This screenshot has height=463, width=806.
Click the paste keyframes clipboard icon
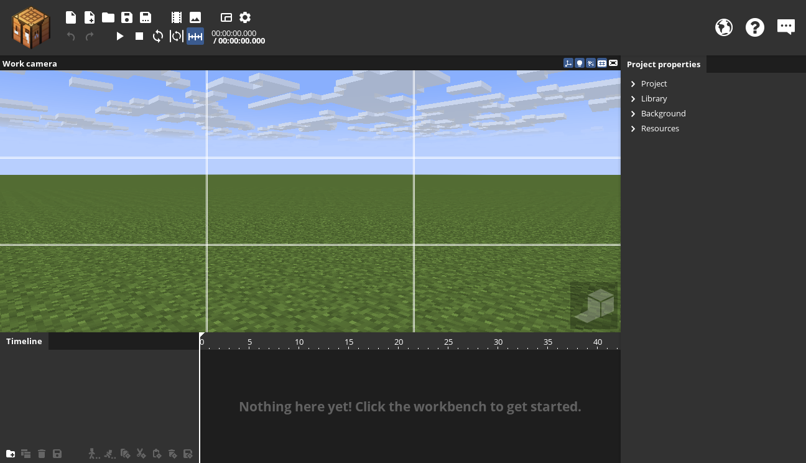pos(157,454)
